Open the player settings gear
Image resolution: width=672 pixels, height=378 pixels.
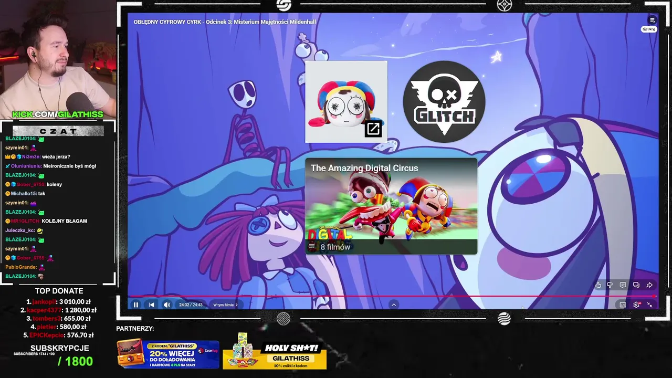(x=636, y=305)
